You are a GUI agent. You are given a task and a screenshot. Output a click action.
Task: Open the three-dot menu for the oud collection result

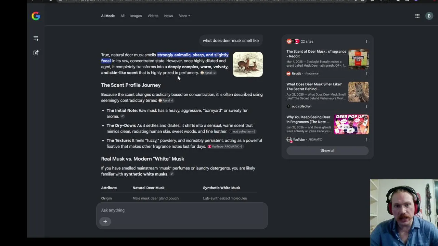(x=366, y=106)
